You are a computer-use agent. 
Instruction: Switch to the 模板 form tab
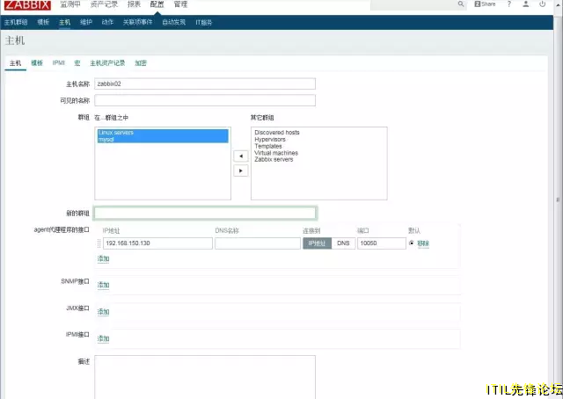coord(37,63)
